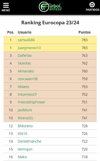Image resolution: width=100 pixels, height=161 pixels.
Task: Open Danielmanche user page
Action: 30,141
